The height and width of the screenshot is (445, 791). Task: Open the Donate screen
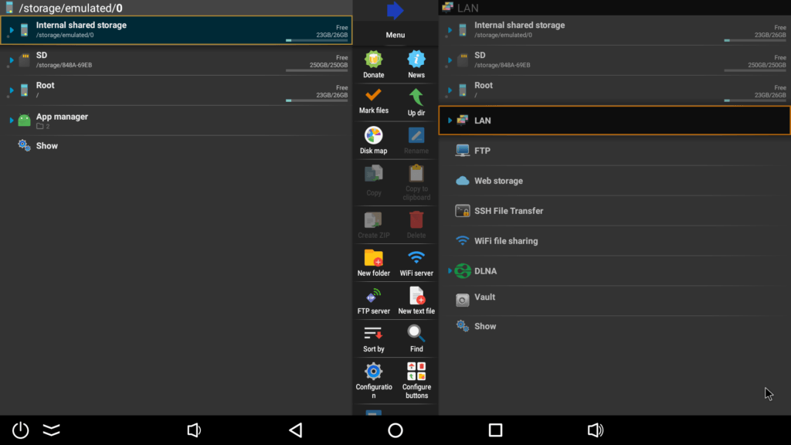coord(373,62)
